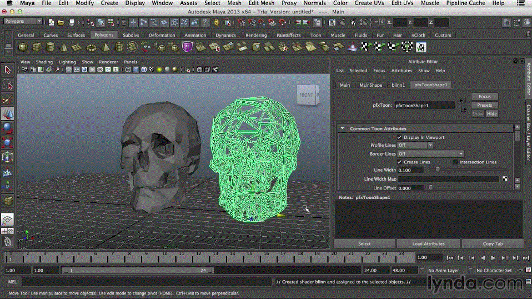Click the pfxToon name input field
Viewport: 532px width, 299px height.
point(424,106)
